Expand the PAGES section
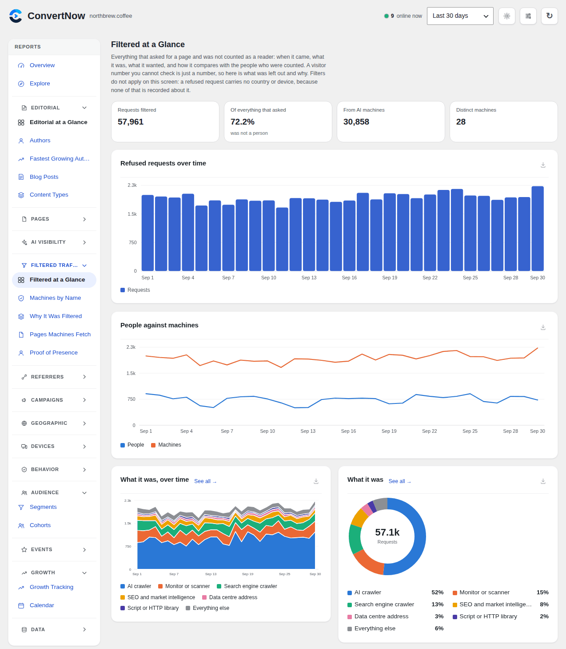 [54, 219]
